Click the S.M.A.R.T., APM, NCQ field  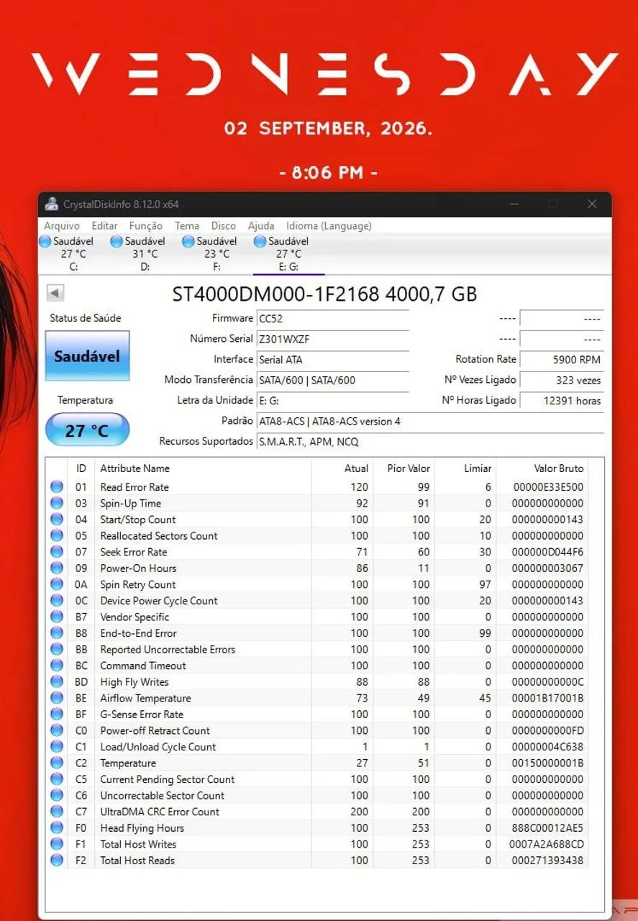(430, 442)
